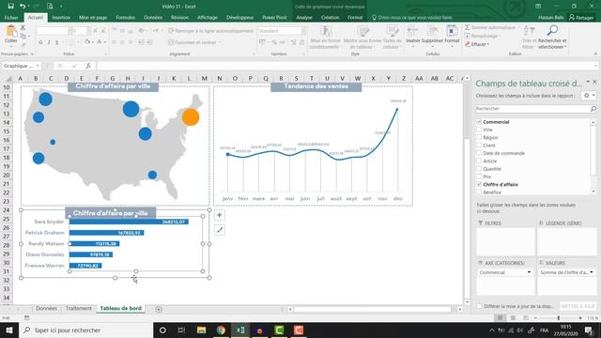The height and width of the screenshot is (338, 601).
Task: Click the insert function fx icon
Action: [88, 66]
